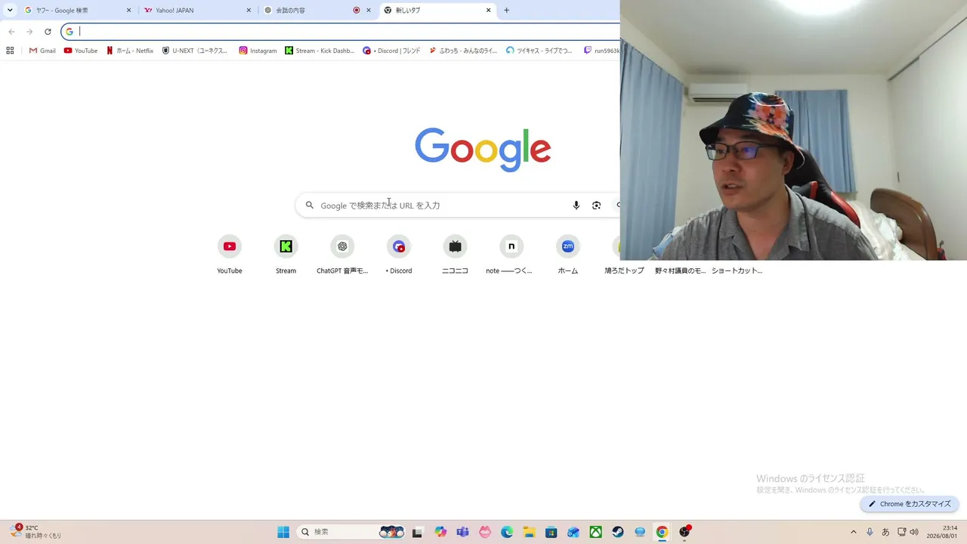The width and height of the screenshot is (967, 544).
Task: Open the Windows Start menu
Action: pyautogui.click(x=283, y=532)
